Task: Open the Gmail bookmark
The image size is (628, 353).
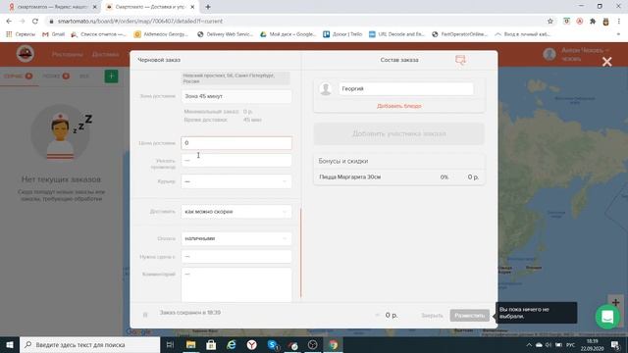Action: pos(54,34)
